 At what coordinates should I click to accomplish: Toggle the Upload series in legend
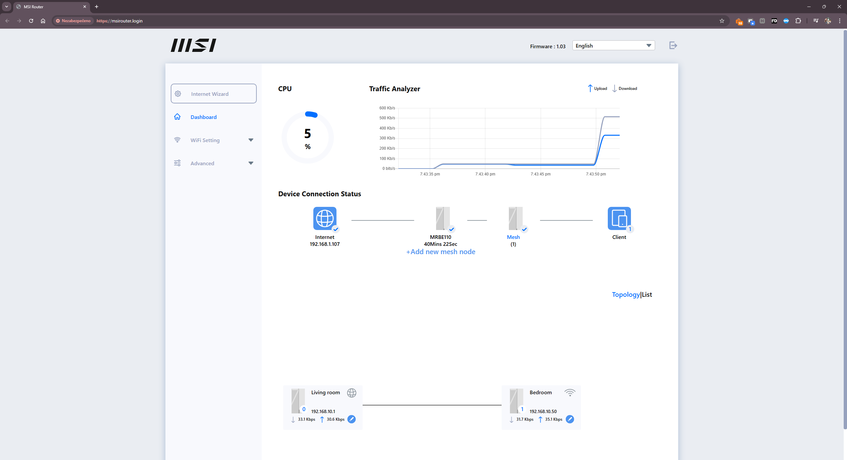(598, 88)
